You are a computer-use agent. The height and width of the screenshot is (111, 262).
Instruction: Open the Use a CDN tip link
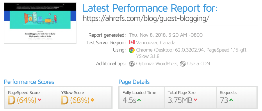click(x=199, y=64)
